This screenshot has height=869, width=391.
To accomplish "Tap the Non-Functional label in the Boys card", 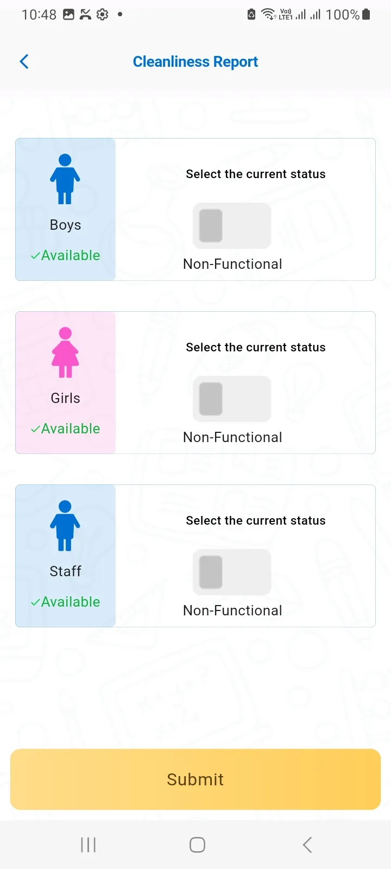I will pos(232,264).
